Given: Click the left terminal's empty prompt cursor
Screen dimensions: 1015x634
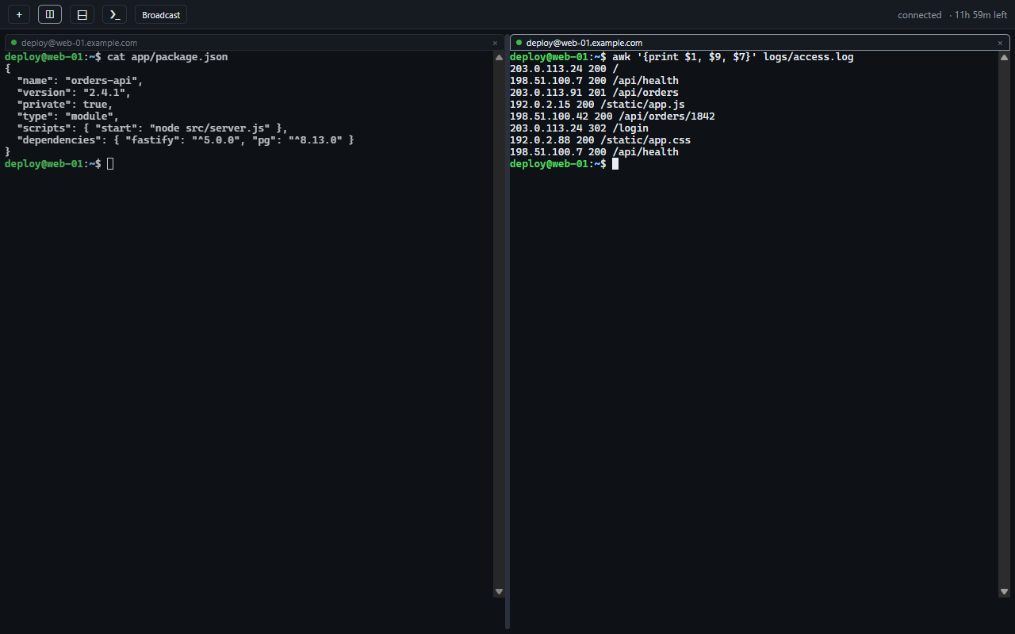Looking at the screenshot, I should [x=110, y=164].
